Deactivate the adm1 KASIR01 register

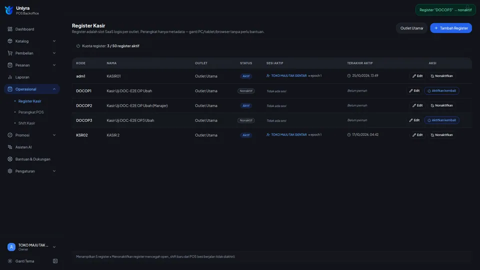441,76
